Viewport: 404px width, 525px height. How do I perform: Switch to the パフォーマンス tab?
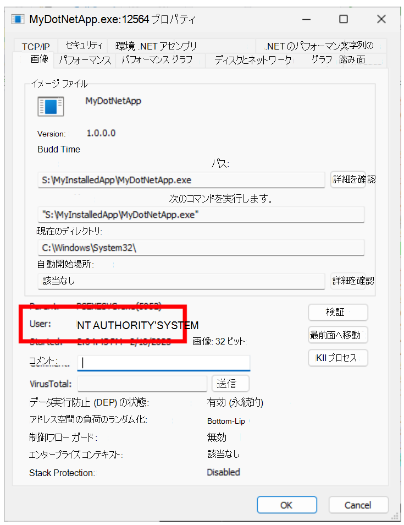pyautogui.click(x=85, y=60)
